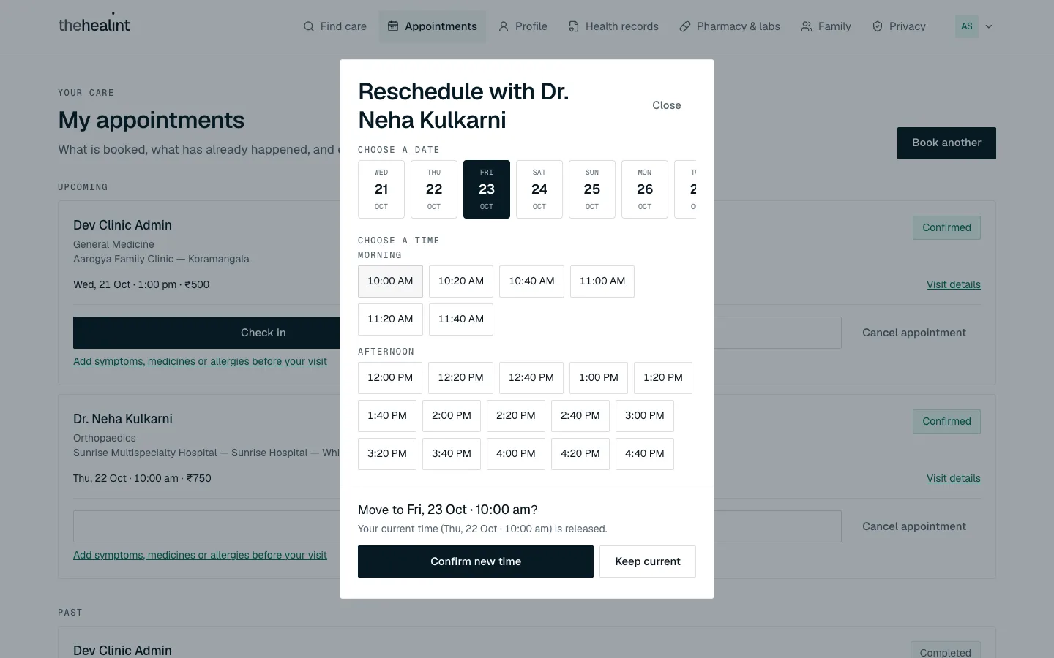Open Visit details for Dev Clinic Admin

pyautogui.click(x=954, y=284)
